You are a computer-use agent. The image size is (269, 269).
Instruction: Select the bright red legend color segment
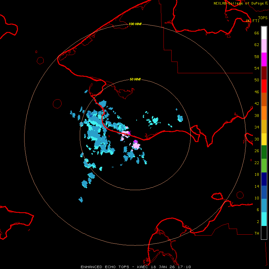pyautogui.click(x=264, y=86)
